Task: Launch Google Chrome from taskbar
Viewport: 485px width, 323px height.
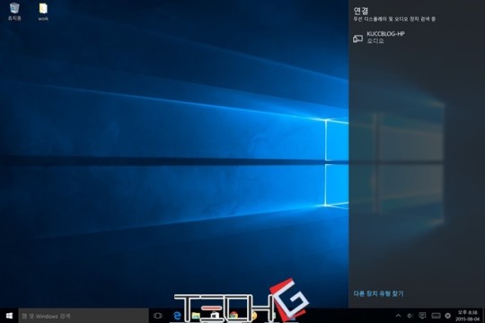Action: 234,316
